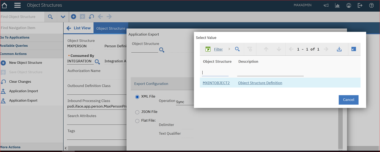Select the JSON File radio button
Screen dimensions: 380x152
[x=137, y=112]
